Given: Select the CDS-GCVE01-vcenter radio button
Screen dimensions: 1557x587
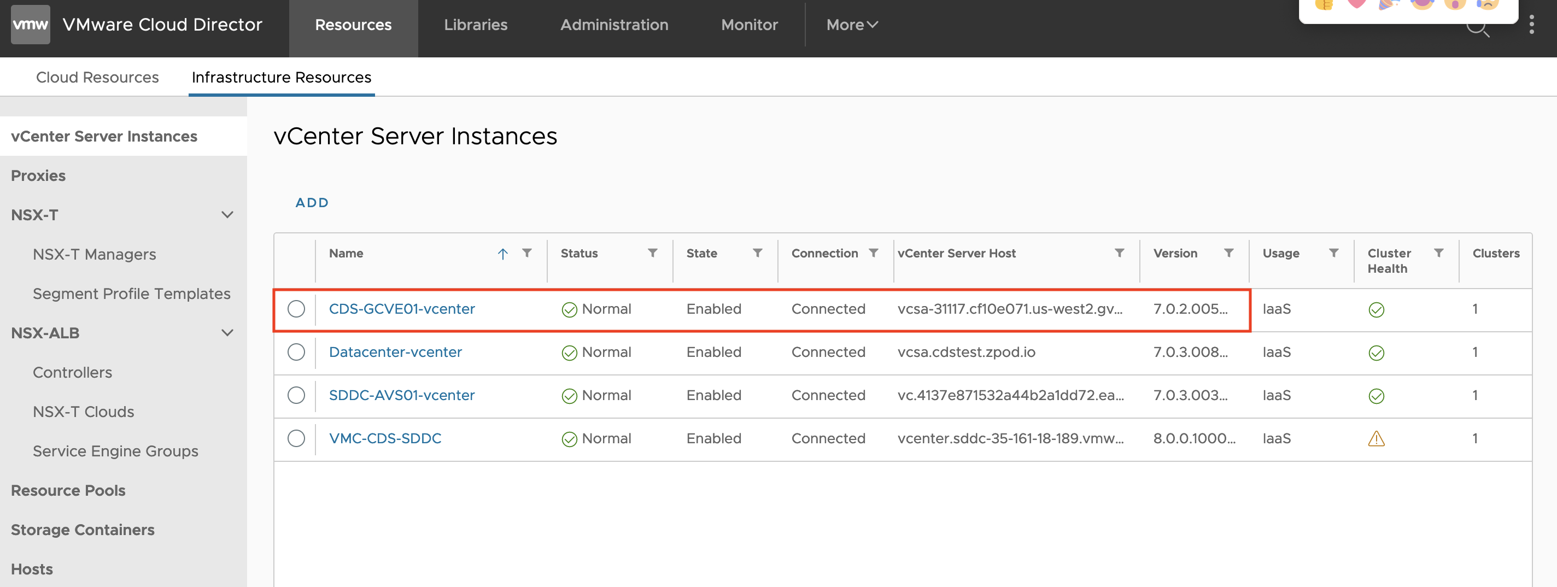Looking at the screenshot, I should tap(296, 309).
